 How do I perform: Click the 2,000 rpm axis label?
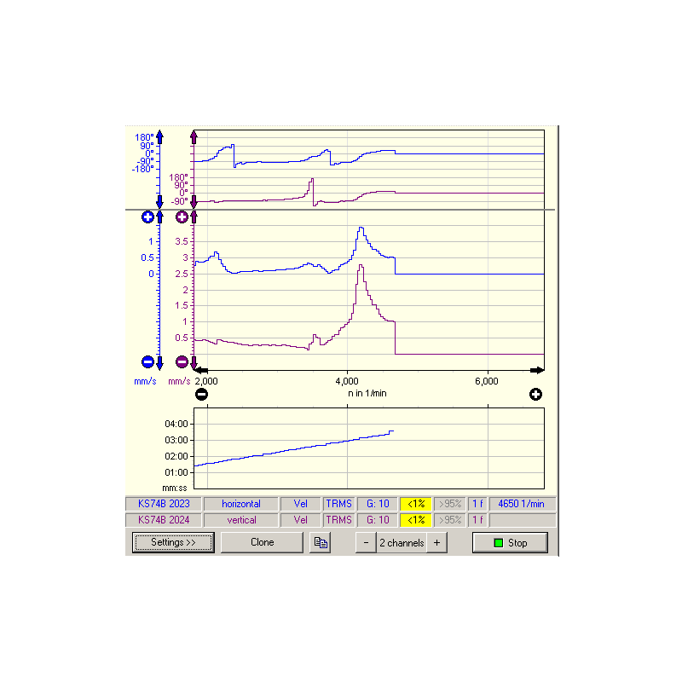tap(206, 381)
